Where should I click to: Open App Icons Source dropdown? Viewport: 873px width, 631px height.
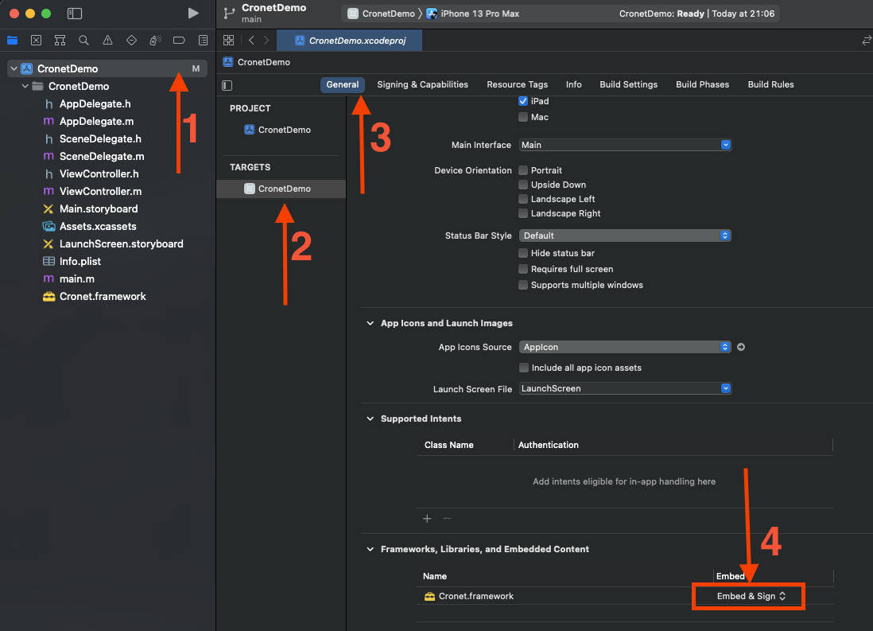[625, 347]
